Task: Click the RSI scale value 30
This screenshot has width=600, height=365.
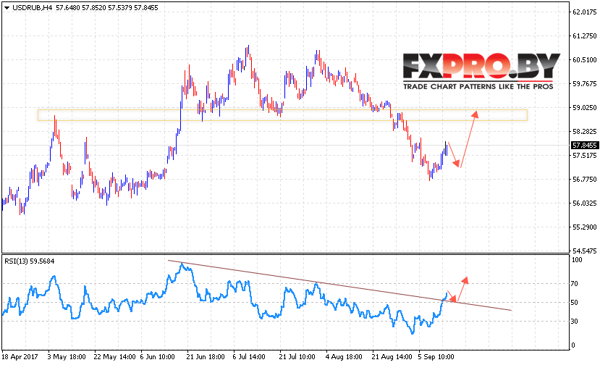Action: [575, 322]
